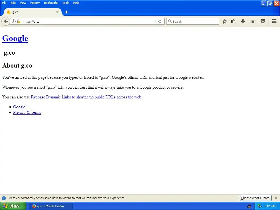Viewport: 280px width, 210px height.
Task: Reload the page with the refresh icon
Action: 160,21
